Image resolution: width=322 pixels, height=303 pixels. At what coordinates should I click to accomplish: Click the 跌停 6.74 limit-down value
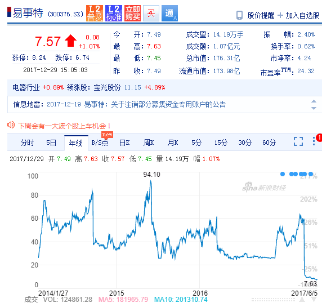coord(82,57)
